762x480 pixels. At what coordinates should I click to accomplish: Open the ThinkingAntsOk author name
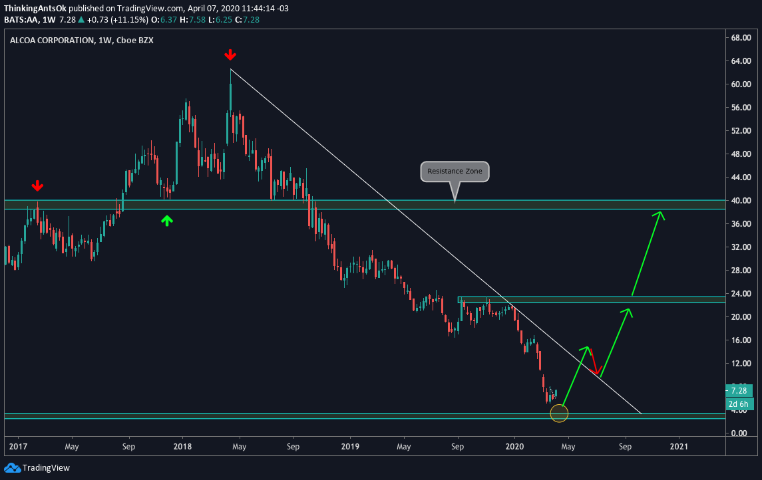coord(35,8)
